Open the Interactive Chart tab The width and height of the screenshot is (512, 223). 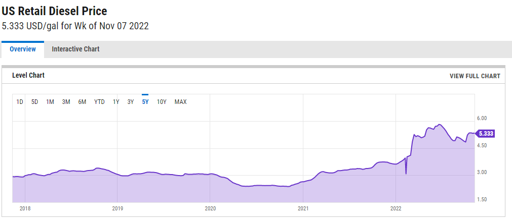(76, 49)
